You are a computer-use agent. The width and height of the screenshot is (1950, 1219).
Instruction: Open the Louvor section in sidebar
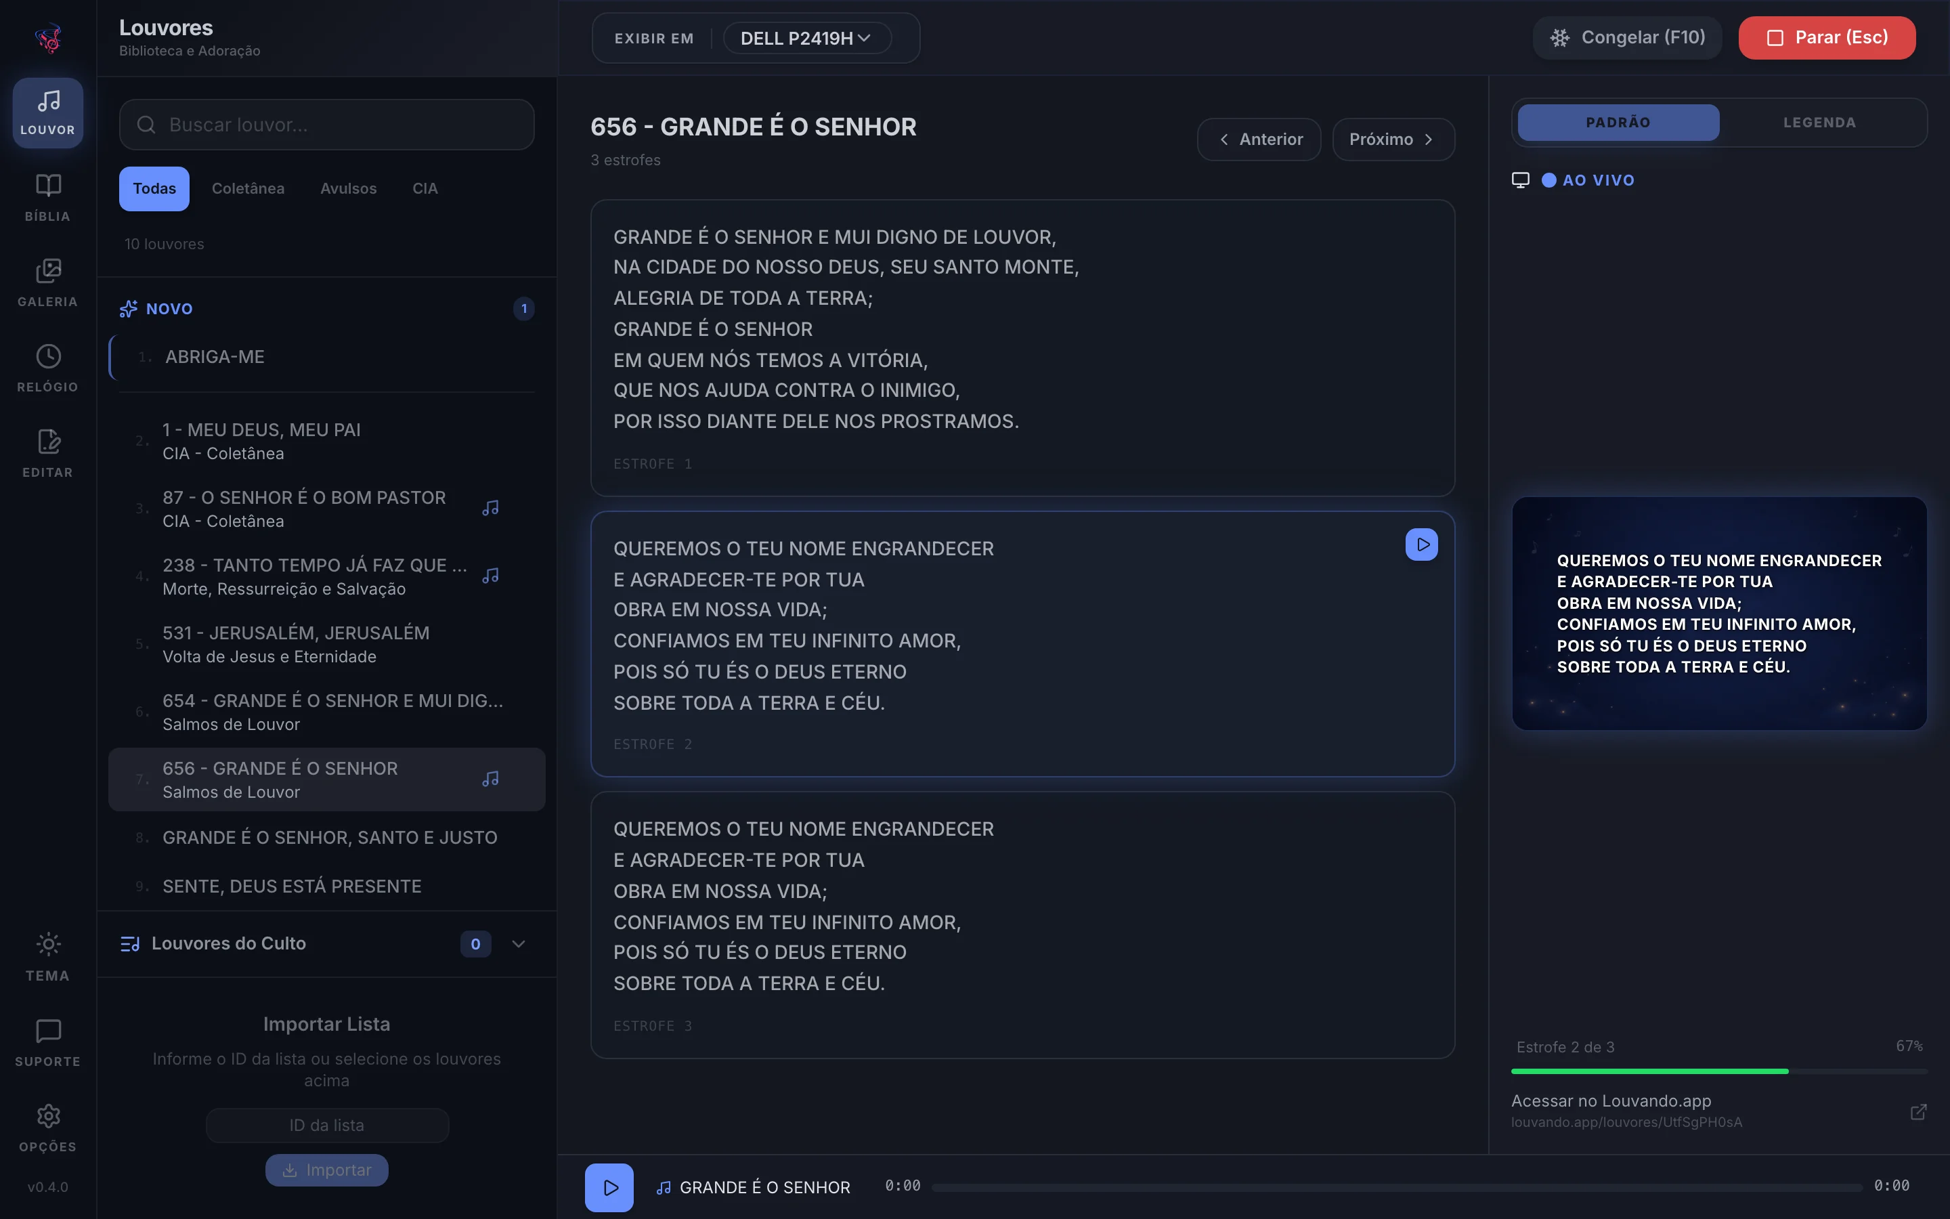pyautogui.click(x=47, y=113)
